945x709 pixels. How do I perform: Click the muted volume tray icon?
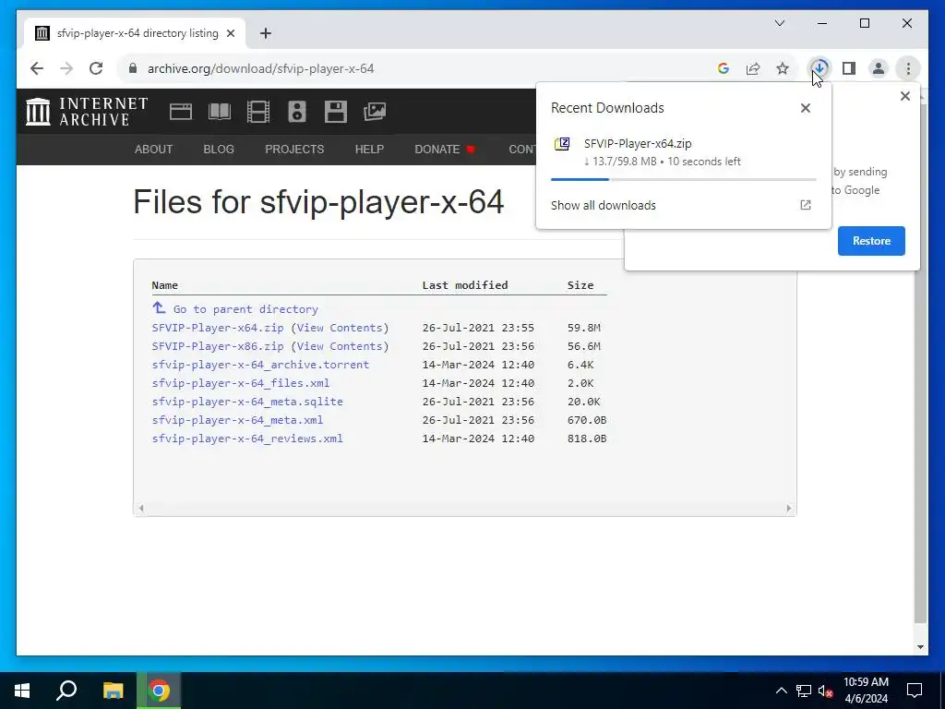coord(826,691)
